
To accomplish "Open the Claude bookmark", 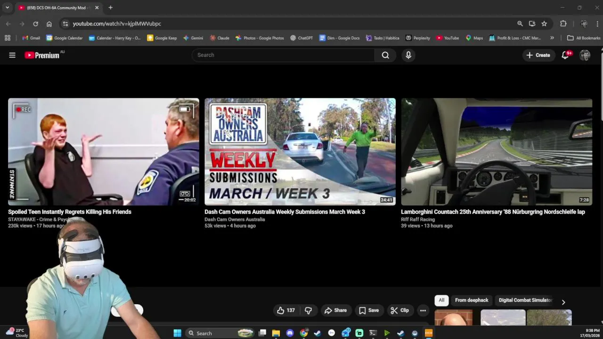I will pyautogui.click(x=220, y=38).
